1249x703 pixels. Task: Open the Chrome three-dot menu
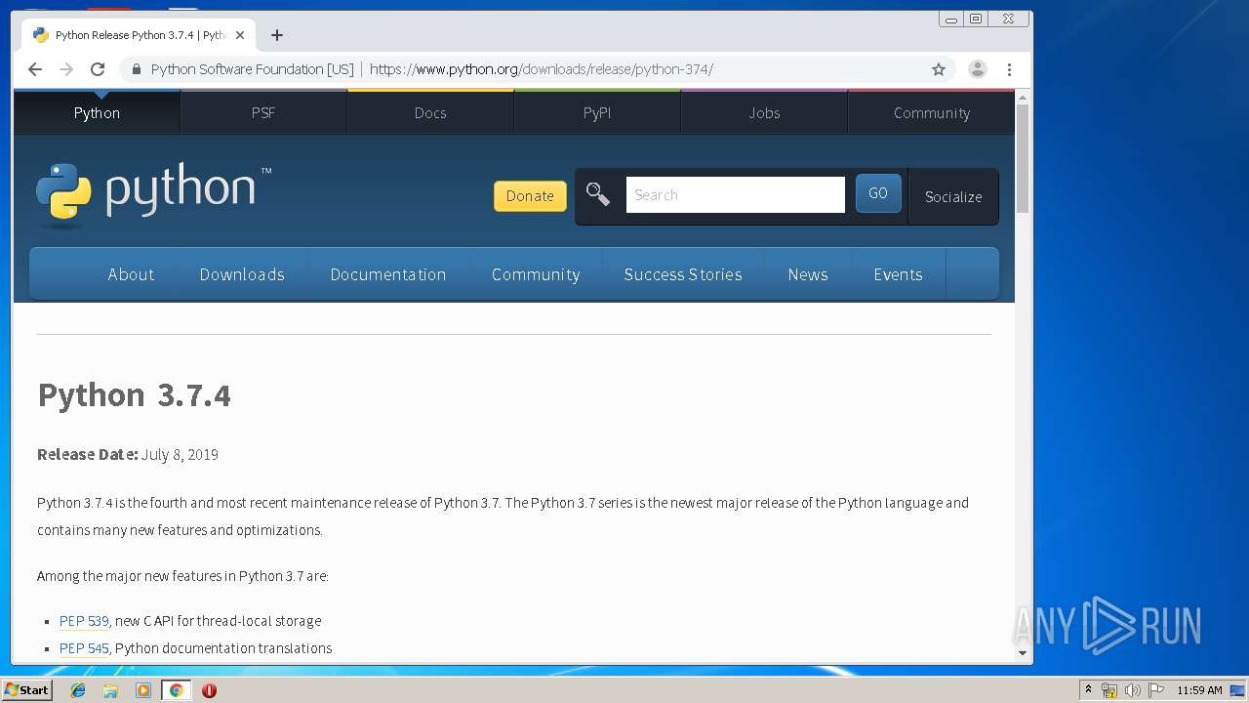pos(1009,69)
